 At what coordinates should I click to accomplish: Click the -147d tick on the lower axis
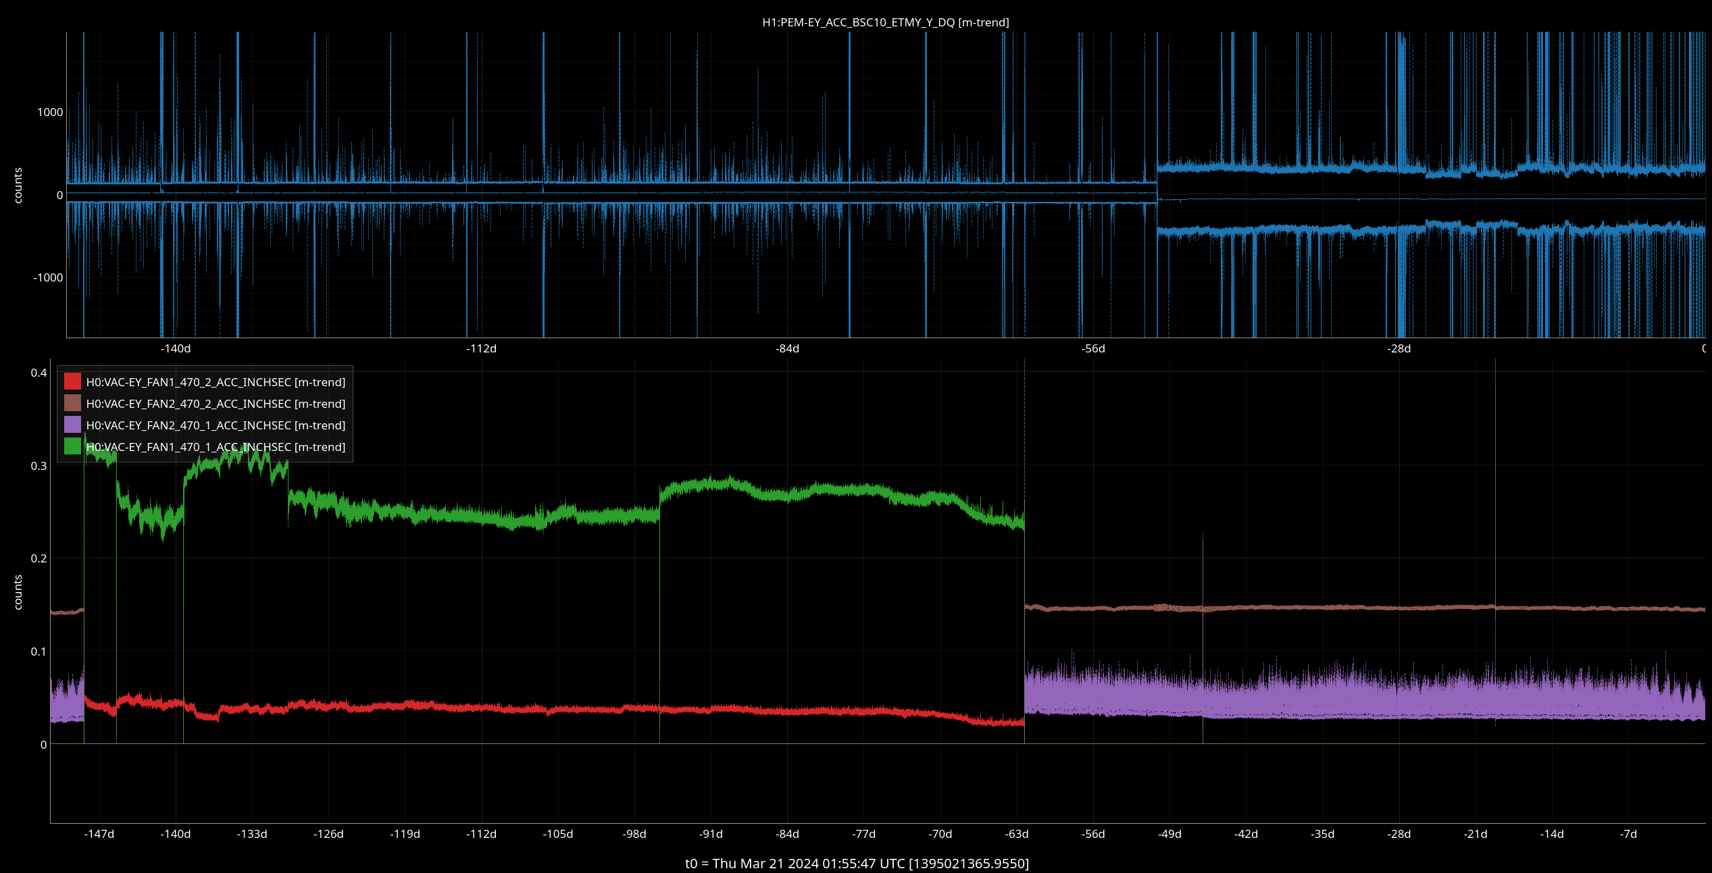coord(99,834)
